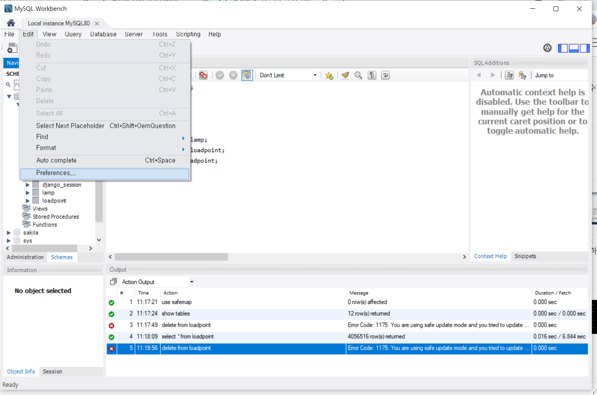Toggle word wrapping icon in editor toolbar
The image size is (597, 395).
[x=385, y=75]
